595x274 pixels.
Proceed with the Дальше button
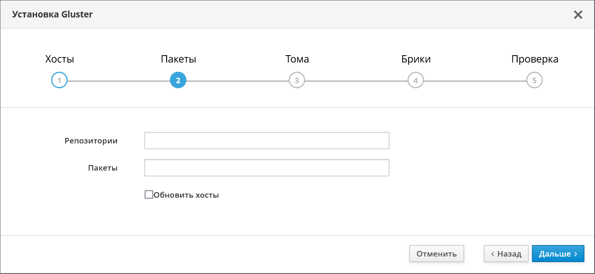tap(558, 254)
